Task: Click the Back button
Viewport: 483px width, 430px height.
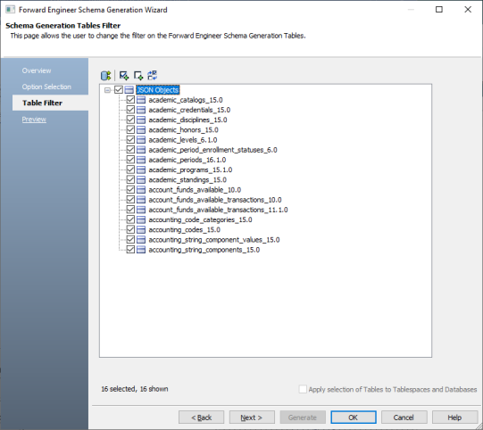Action: (201, 418)
